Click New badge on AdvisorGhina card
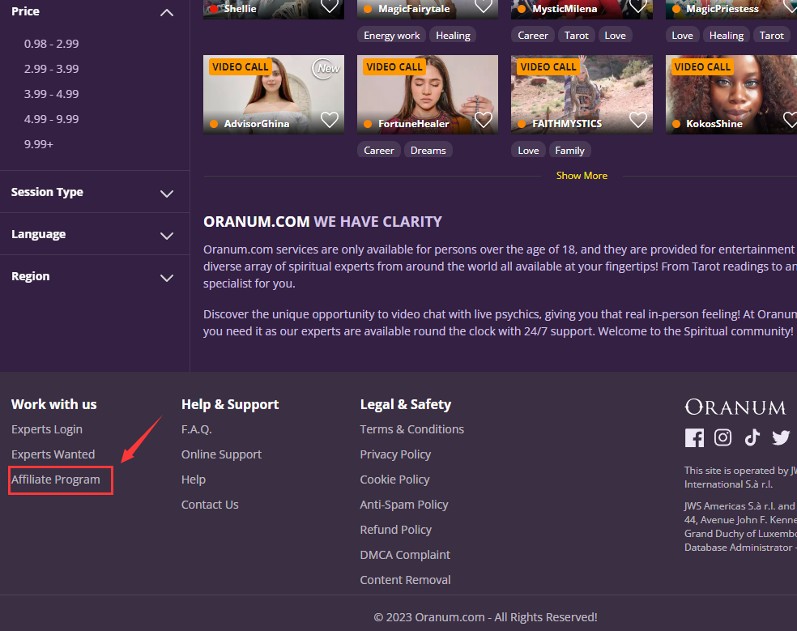This screenshot has height=631, width=797. (x=327, y=67)
